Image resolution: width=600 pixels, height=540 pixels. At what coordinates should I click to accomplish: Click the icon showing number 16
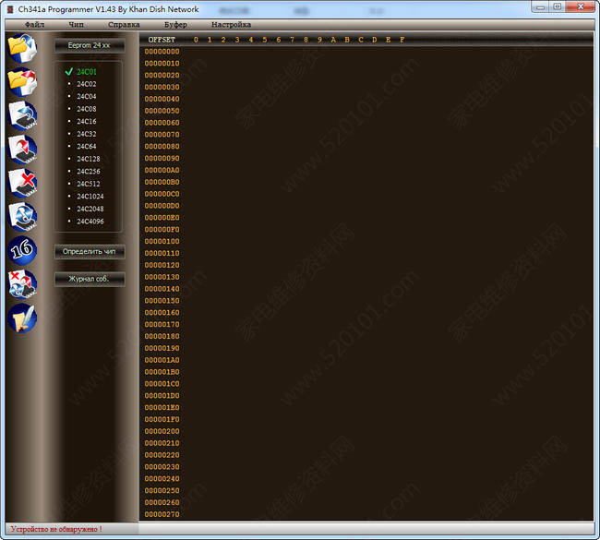click(21, 249)
